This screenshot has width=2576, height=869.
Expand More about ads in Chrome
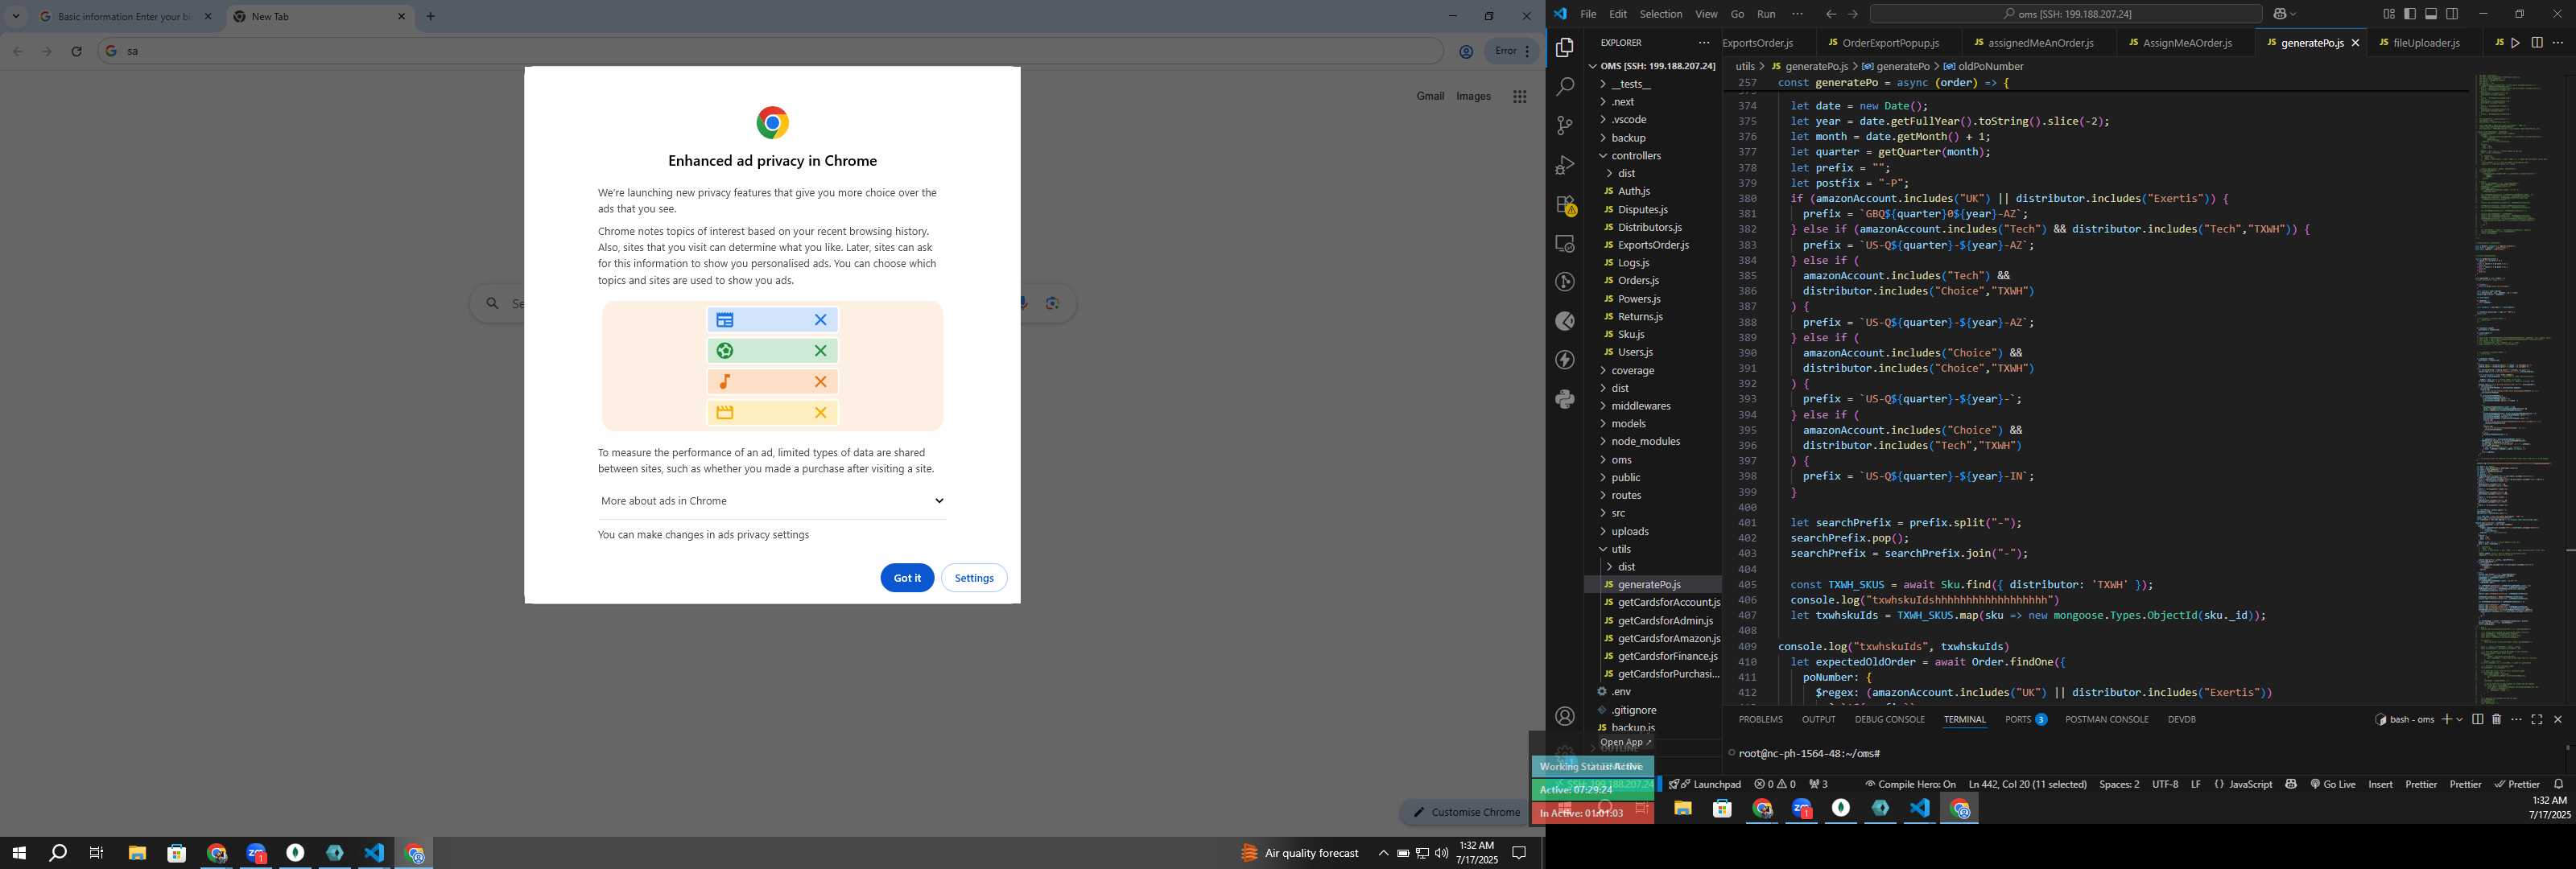tap(772, 501)
